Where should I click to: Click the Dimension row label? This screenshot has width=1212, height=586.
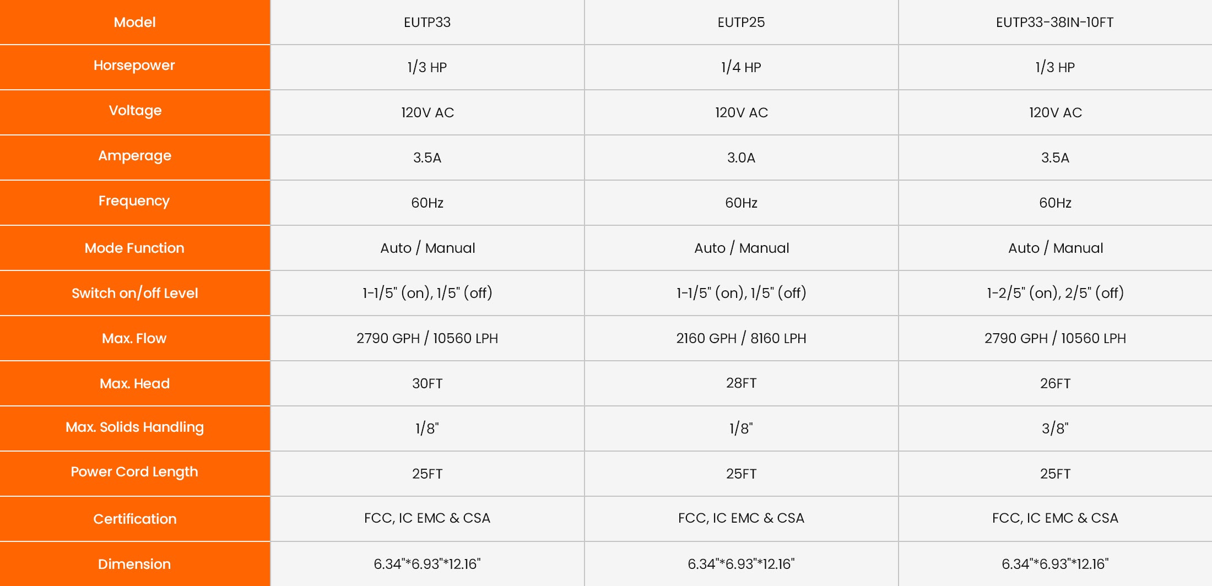pyautogui.click(x=134, y=564)
